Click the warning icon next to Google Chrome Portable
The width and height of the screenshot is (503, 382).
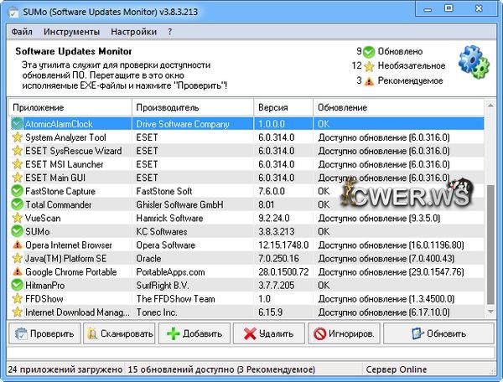(x=17, y=271)
